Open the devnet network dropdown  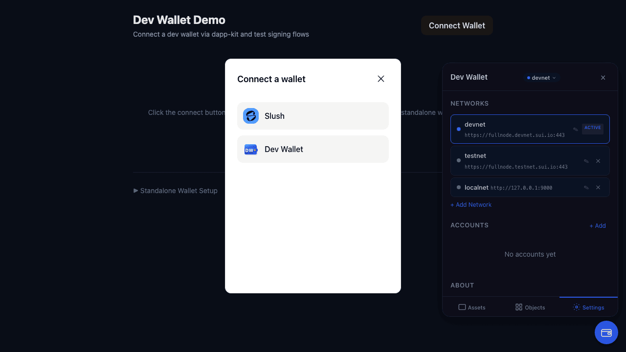(541, 77)
